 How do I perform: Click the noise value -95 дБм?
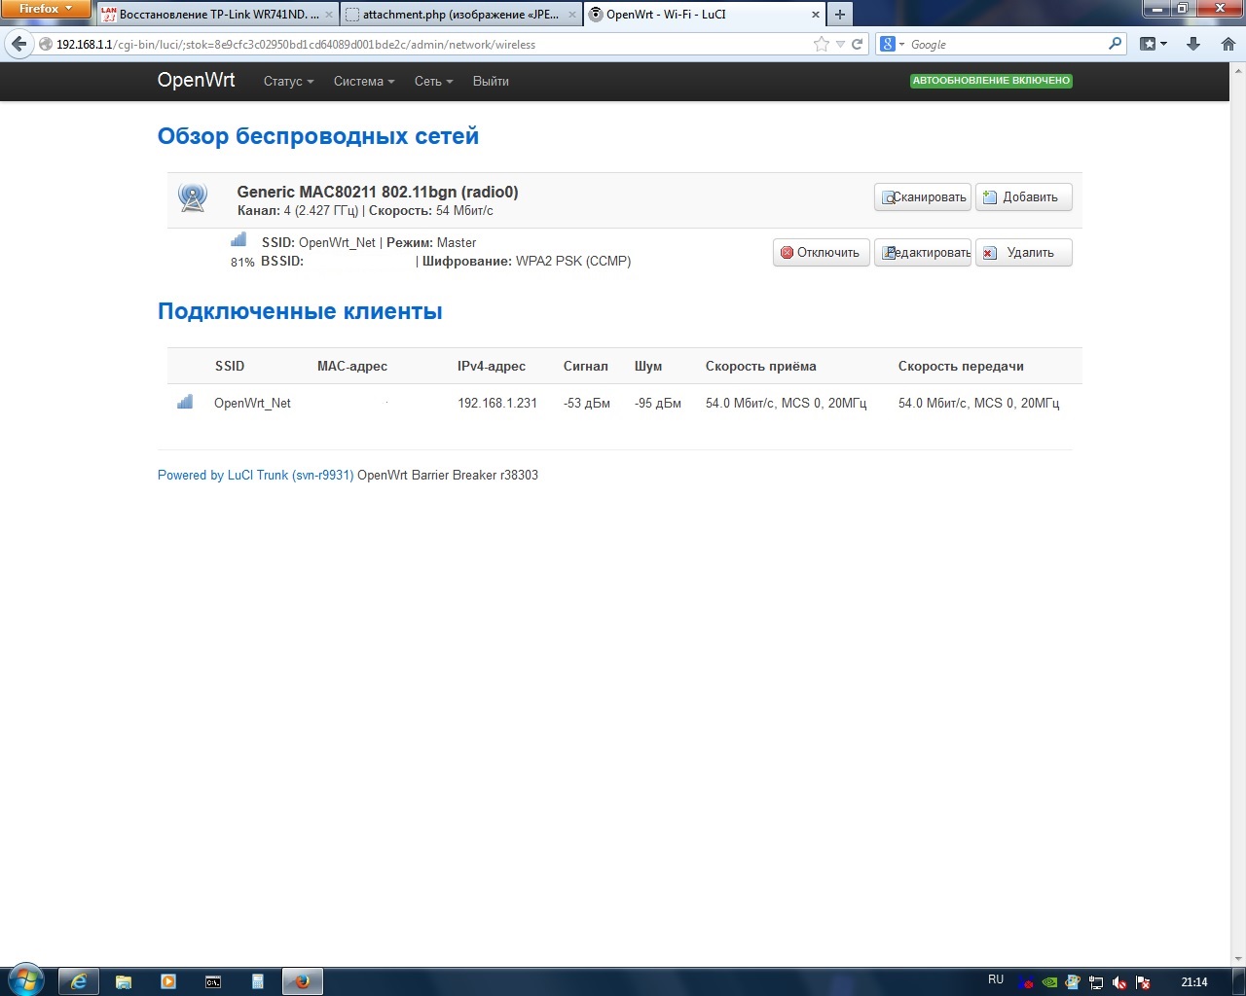pyautogui.click(x=658, y=403)
